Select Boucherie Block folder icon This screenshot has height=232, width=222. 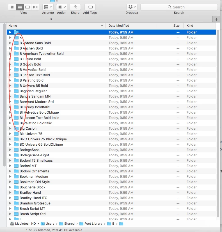tap(16, 187)
